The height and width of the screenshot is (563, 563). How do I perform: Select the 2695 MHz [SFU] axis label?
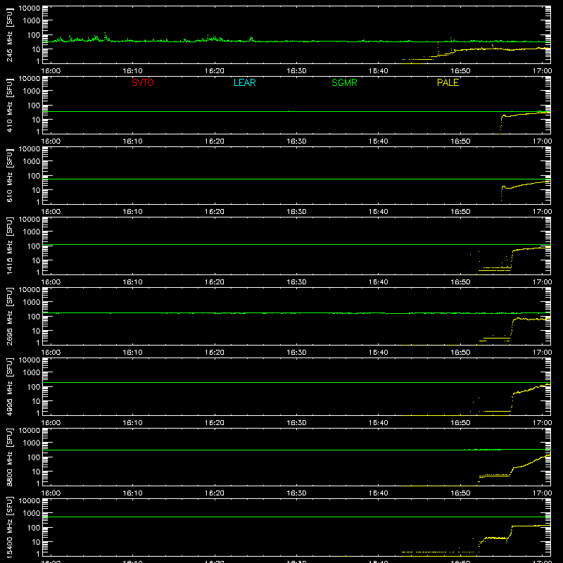(10, 316)
